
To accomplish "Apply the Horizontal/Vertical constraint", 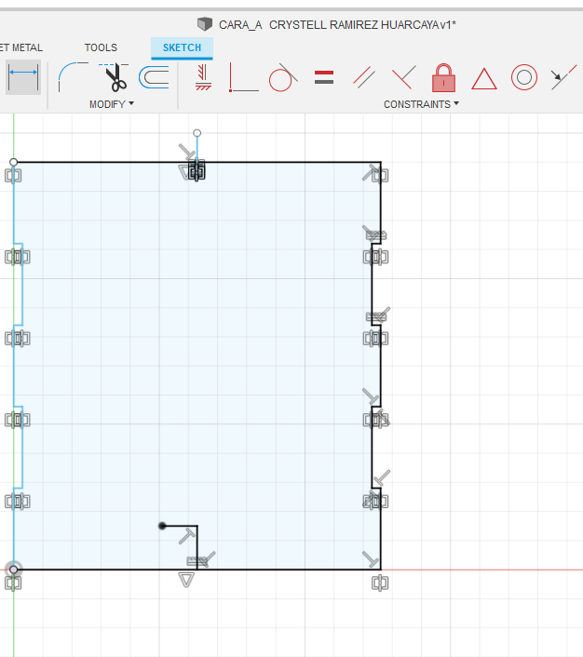I will click(203, 77).
